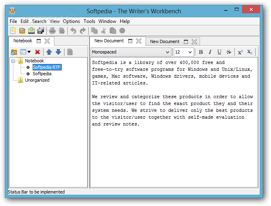Click the grayed-out Print Preview icon

tap(62, 31)
